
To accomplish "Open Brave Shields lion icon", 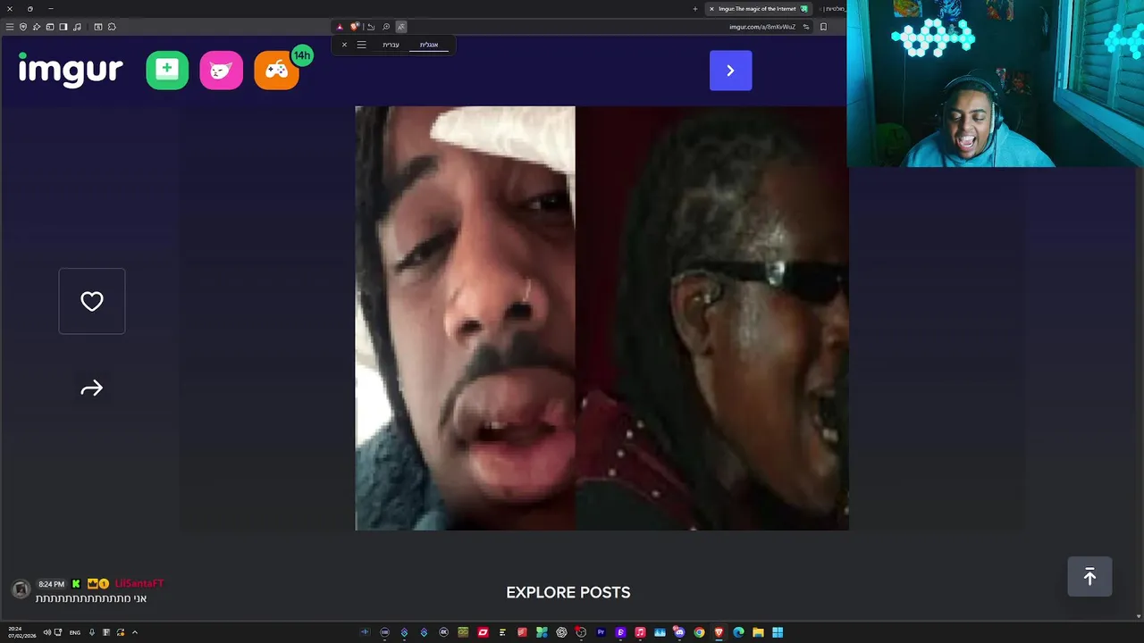I will (x=355, y=27).
